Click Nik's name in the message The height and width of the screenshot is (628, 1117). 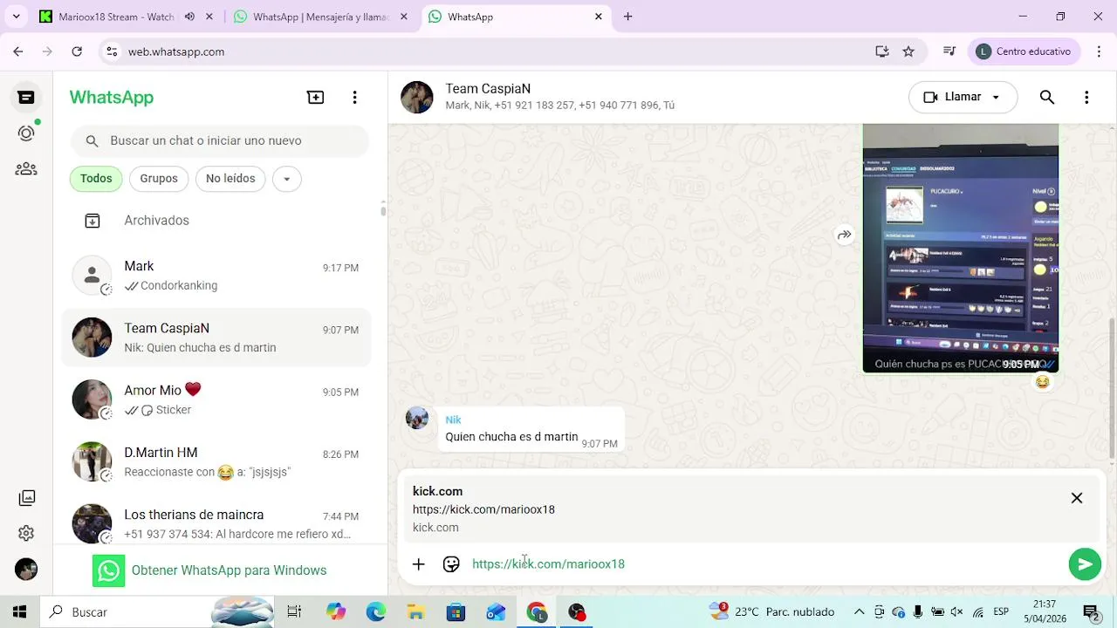(x=453, y=420)
